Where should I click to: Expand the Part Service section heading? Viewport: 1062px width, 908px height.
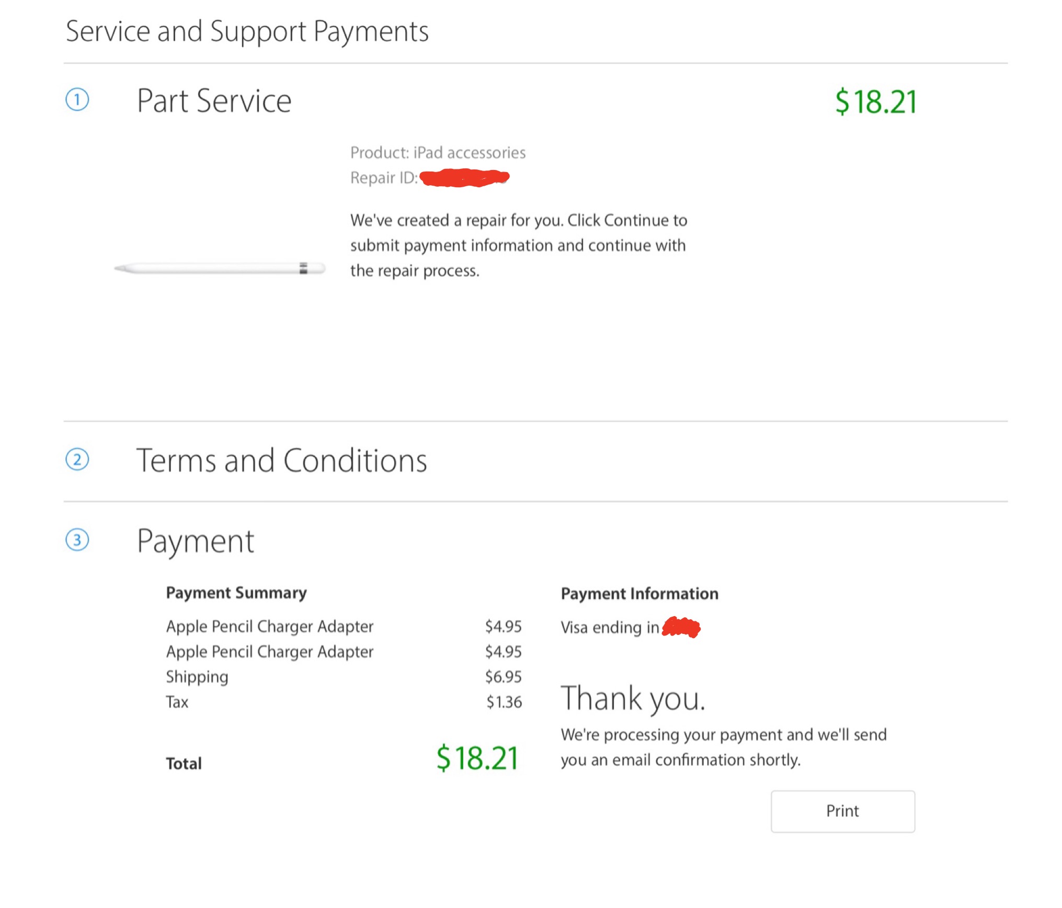pyautogui.click(x=214, y=100)
